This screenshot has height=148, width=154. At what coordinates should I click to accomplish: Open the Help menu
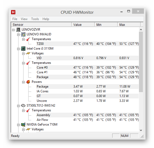coord(46,19)
